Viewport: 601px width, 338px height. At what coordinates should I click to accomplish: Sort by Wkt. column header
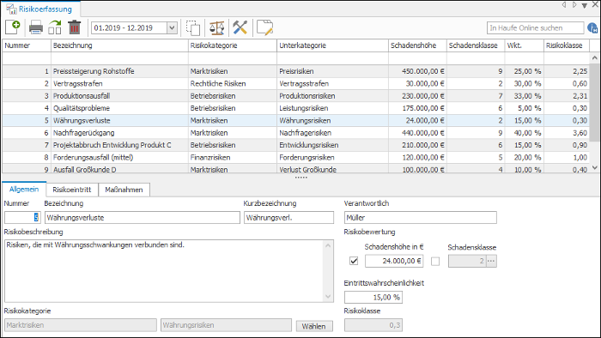(x=525, y=45)
